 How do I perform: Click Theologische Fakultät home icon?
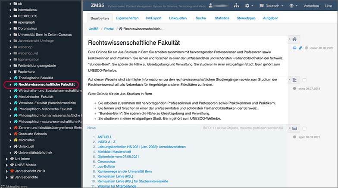click(x=16, y=78)
